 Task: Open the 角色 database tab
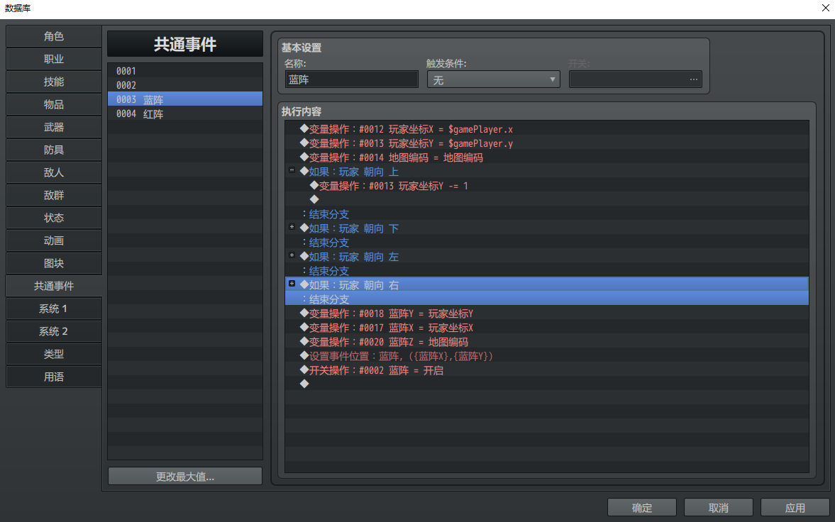coord(54,36)
